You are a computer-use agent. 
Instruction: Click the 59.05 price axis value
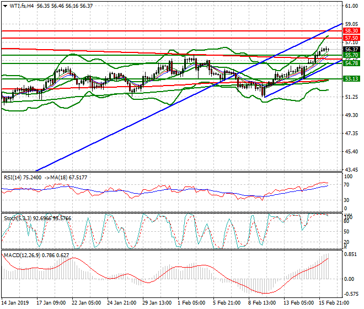tap(351, 24)
